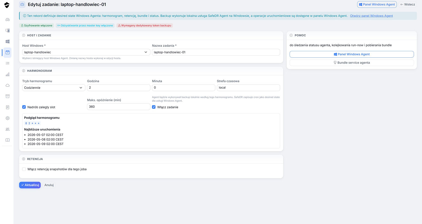The image size is (422, 224).
Task: Toggle the 'Włącz zadanie' checkbox
Action: click(x=154, y=107)
